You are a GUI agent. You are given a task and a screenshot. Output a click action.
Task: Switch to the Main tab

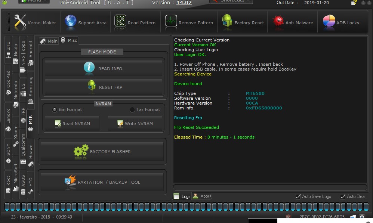[49, 41]
